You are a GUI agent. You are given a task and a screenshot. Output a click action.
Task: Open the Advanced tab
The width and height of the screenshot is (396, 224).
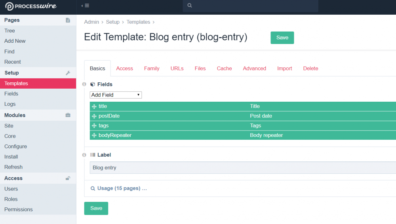[x=254, y=68]
